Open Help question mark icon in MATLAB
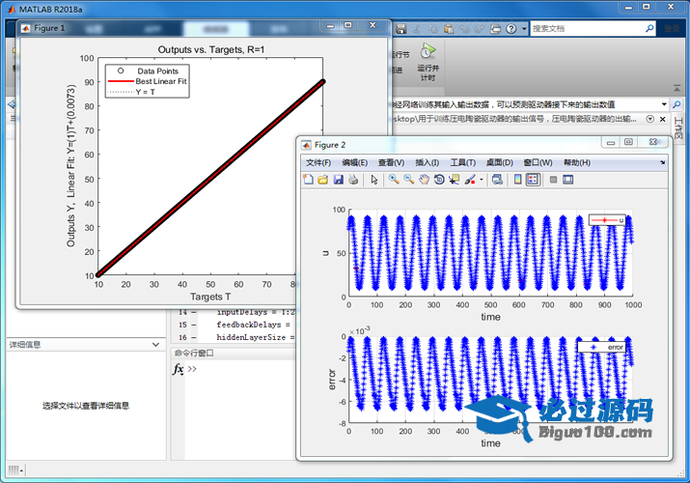 pyautogui.click(x=511, y=29)
